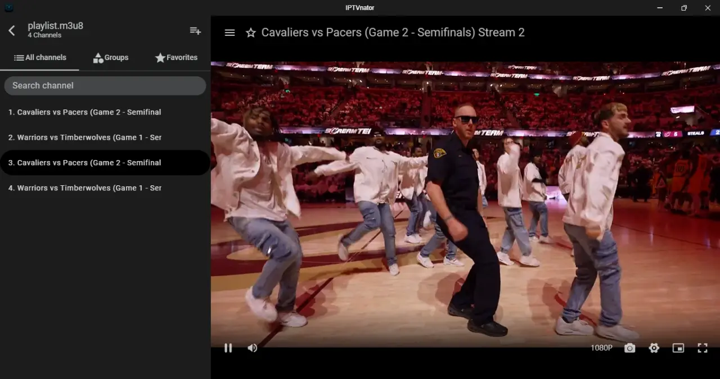Select channel 3 Cavaliers vs Pacers
This screenshot has width=720, height=379.
105,163
